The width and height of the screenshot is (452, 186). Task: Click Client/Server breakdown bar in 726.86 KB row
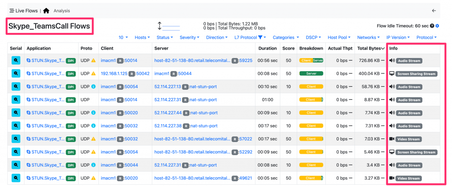point(311,61)
